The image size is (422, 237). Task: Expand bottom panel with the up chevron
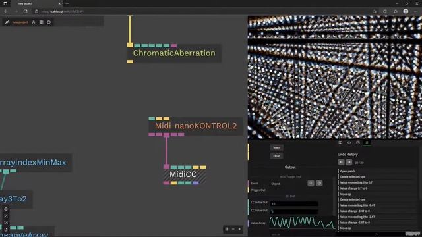pos(377,234)
